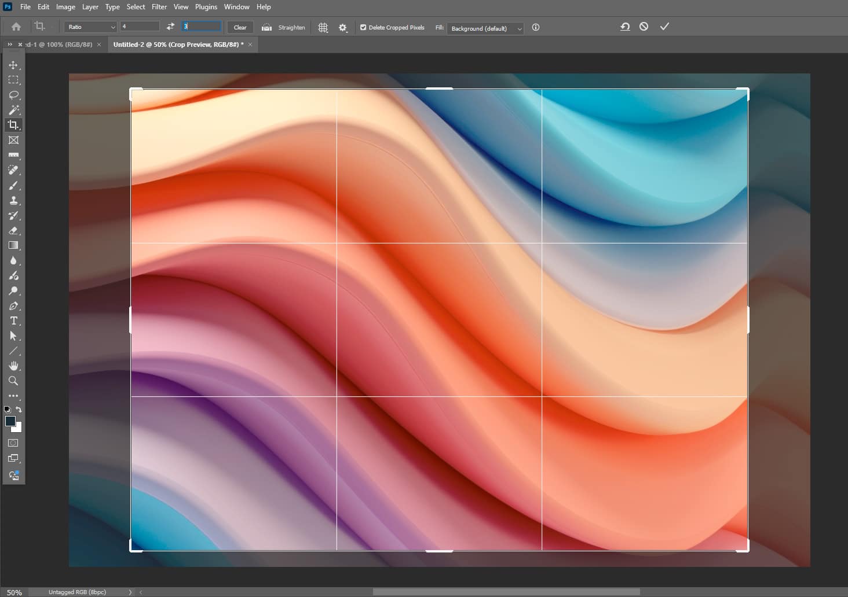Open the Filter menu
The width and height of the screenshot is (848, 597).
(159, 7)
